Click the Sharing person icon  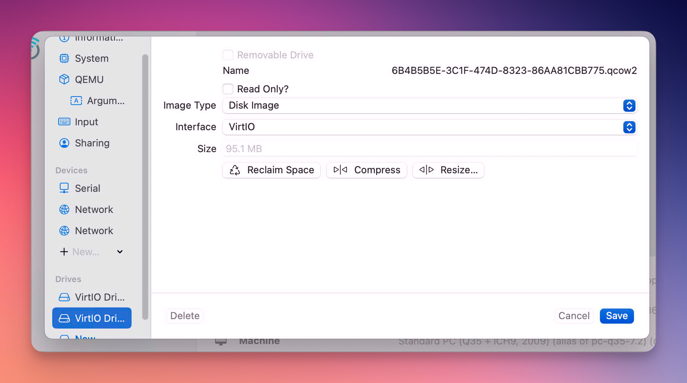click(64, 143)
